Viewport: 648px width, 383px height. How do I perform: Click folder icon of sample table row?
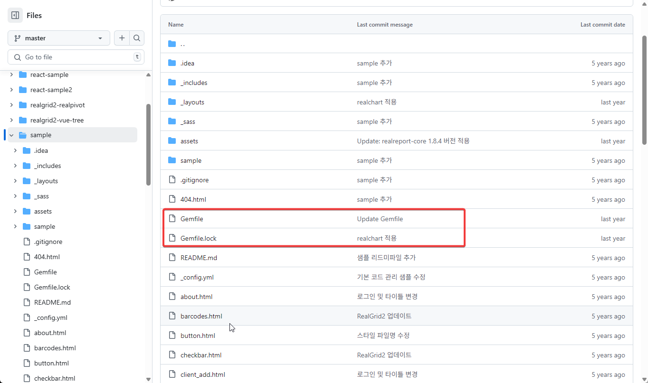pos(172,160)
